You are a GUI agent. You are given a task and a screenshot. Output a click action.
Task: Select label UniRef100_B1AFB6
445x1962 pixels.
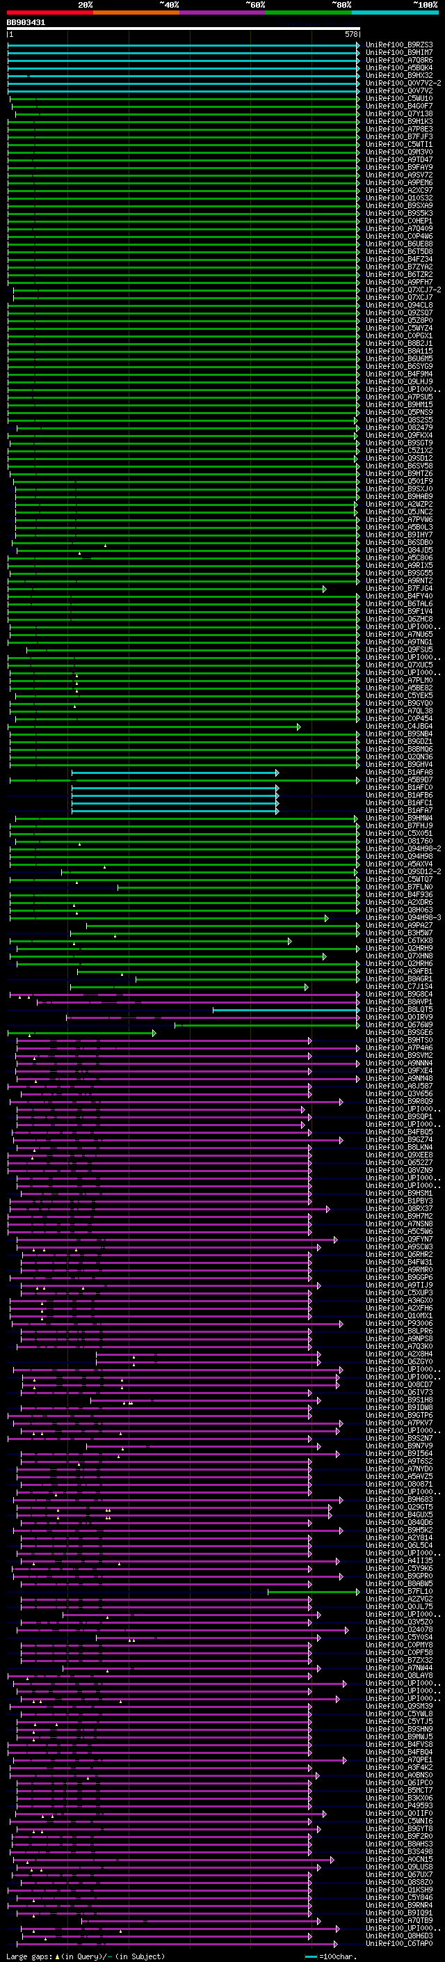click(x=399, y=795)
